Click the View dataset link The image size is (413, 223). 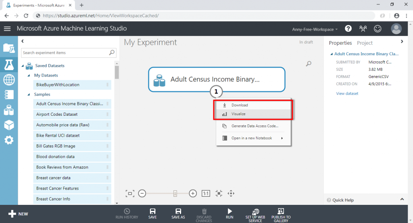347,94
